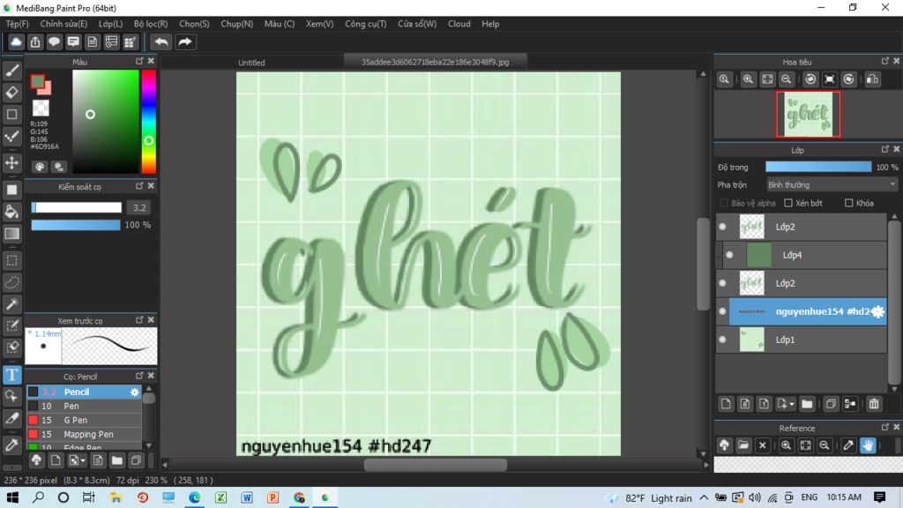Viewport: 903px width, 508px height.
Task: Open the Cloud menu
Action: tap(459, 24)
